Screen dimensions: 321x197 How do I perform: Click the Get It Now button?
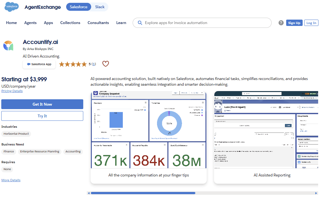tap(42, 104)
